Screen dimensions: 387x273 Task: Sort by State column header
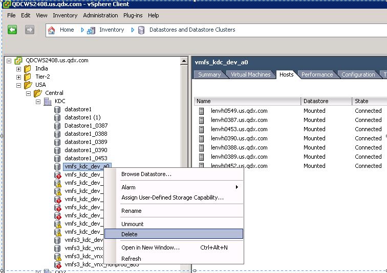pos(370,101)
